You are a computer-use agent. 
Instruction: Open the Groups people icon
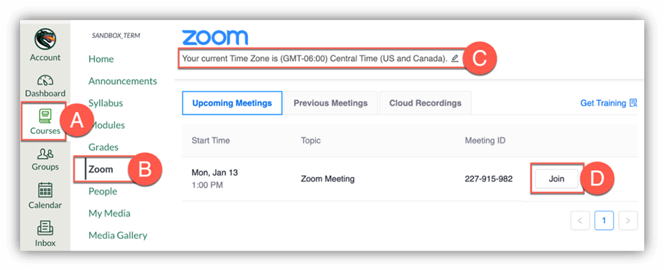45,154
